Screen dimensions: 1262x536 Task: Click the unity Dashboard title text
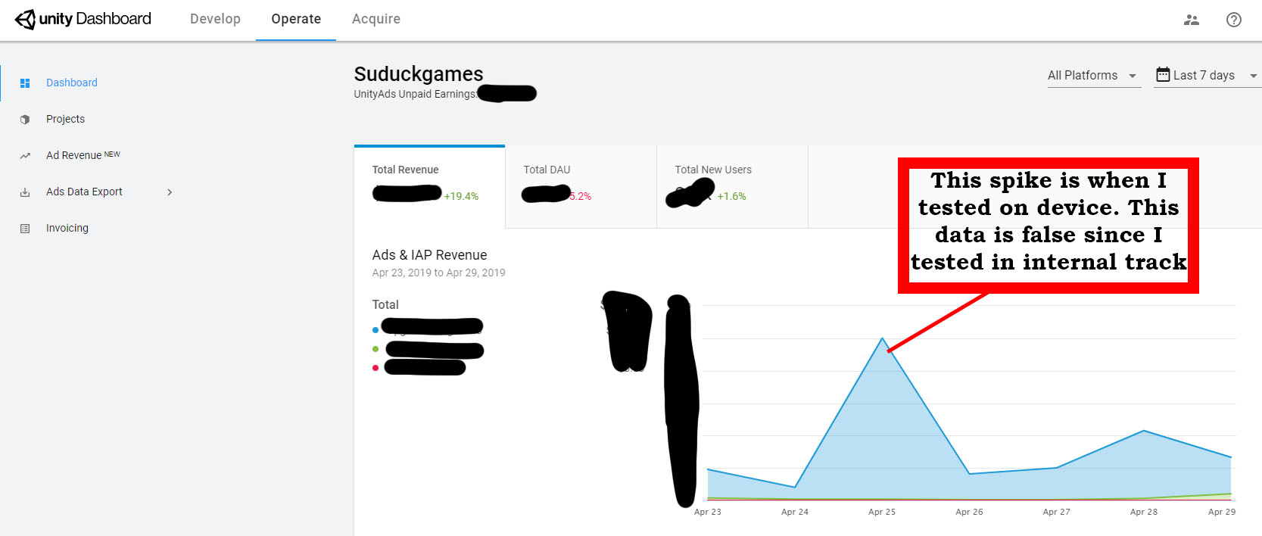[x=95, y=19]
